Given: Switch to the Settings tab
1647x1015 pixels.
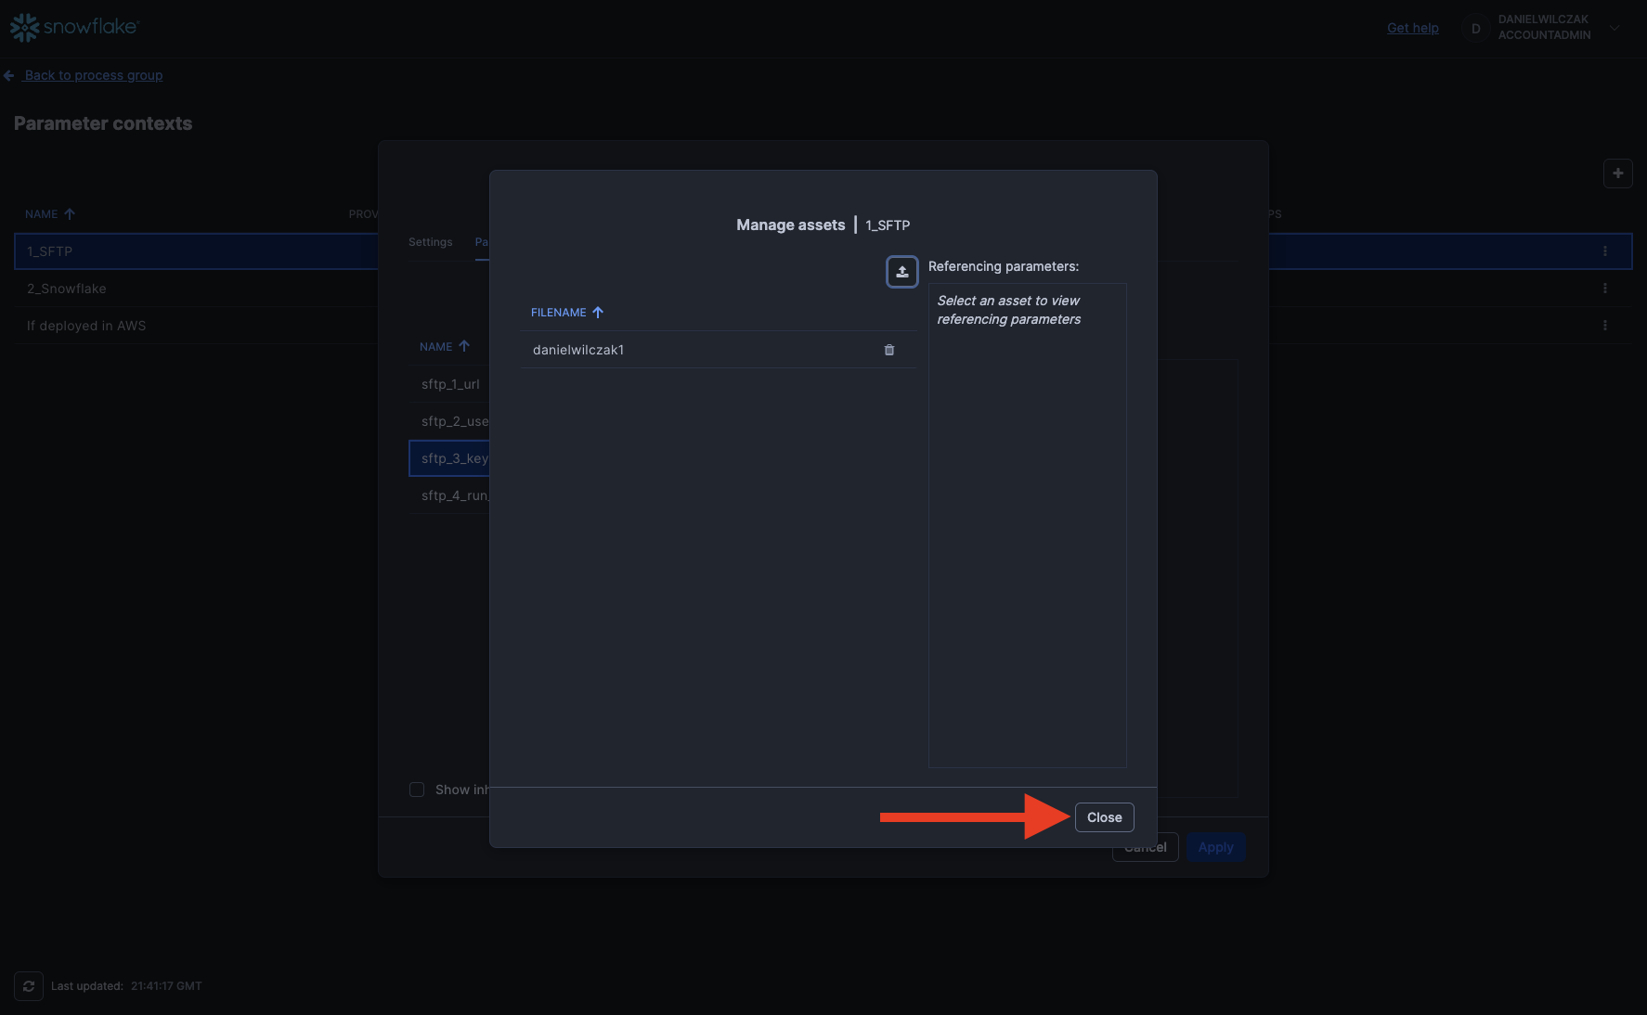Looking at the screenshot, I should coord(430,242).
